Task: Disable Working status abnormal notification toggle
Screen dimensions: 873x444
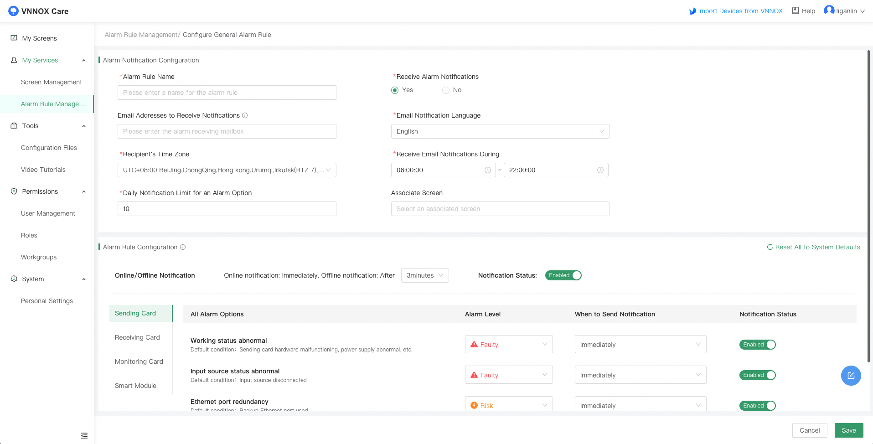Action: (757, 345)
